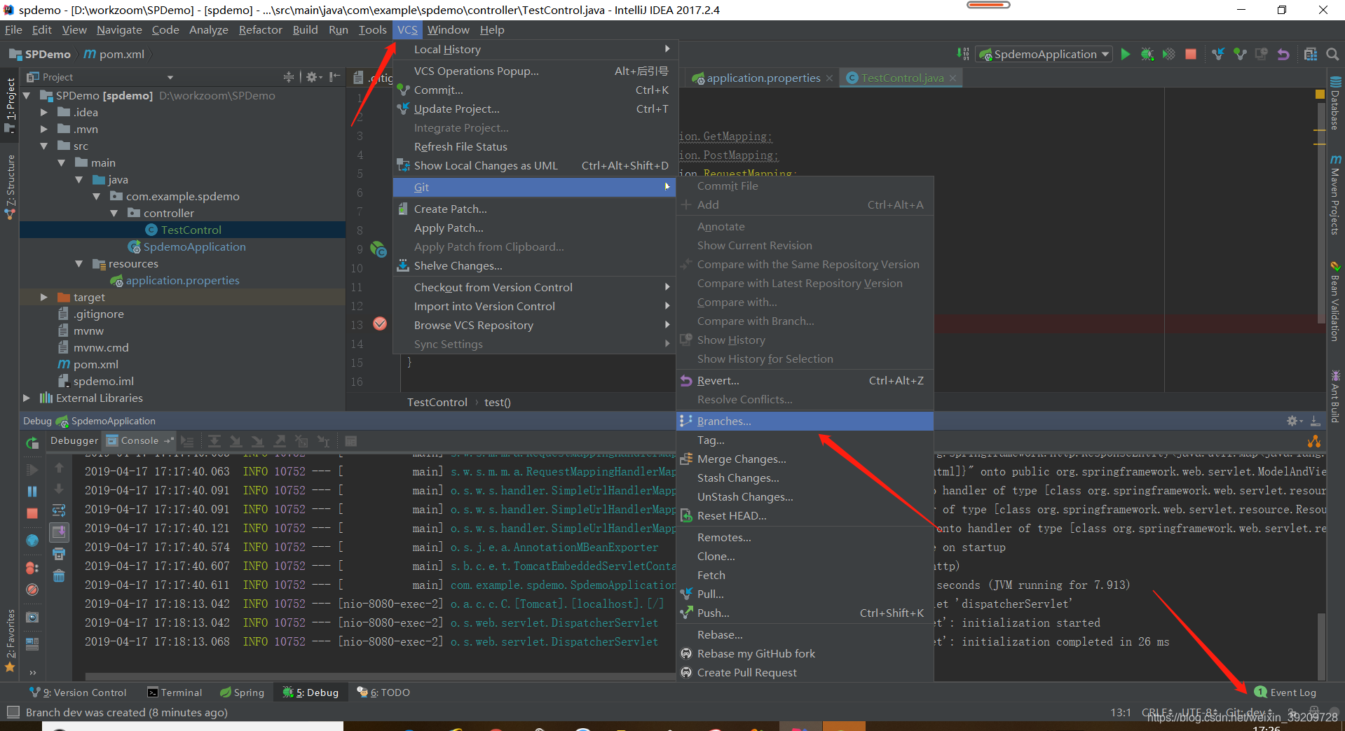1345x731 pixels.
Task: Stop the debug session red square
Action: 32,513
